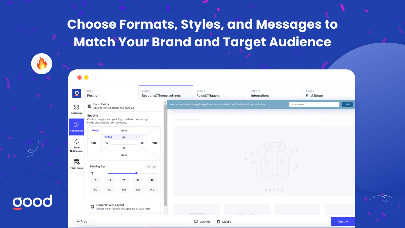Click the Prev button

click(x=82, y=221)
